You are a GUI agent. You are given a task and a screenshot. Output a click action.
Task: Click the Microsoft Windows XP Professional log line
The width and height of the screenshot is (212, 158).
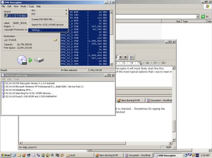44,87
